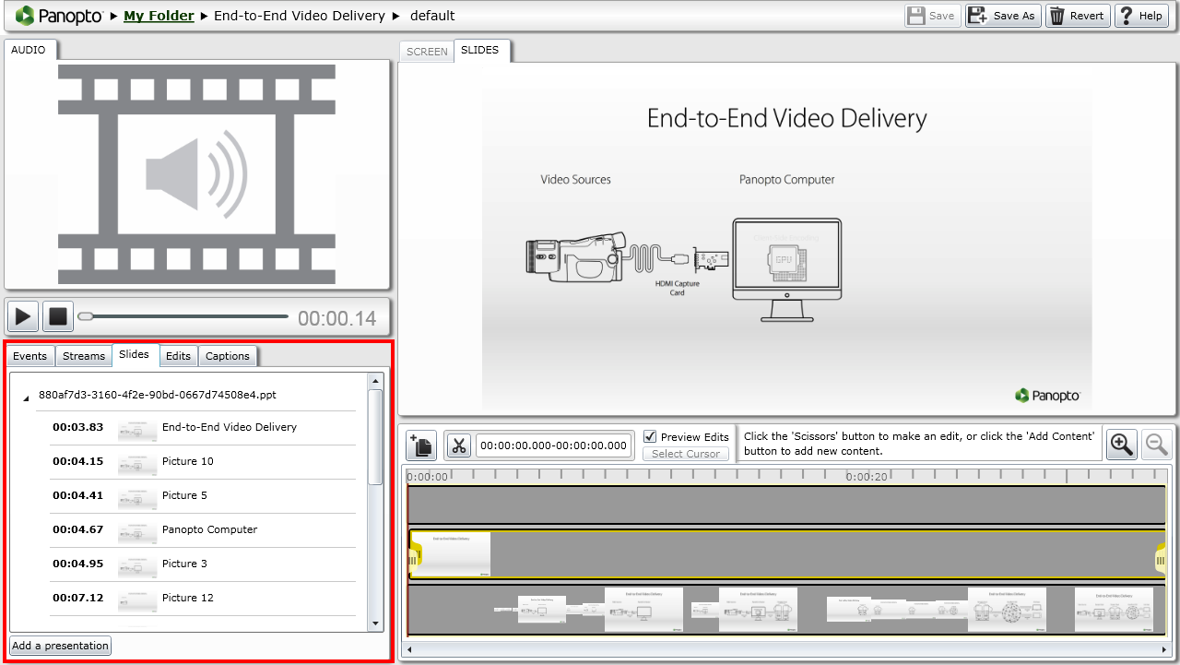Click the Add Content icon
This screenshot has height=665, width=1180.
(x=421, y=445)
